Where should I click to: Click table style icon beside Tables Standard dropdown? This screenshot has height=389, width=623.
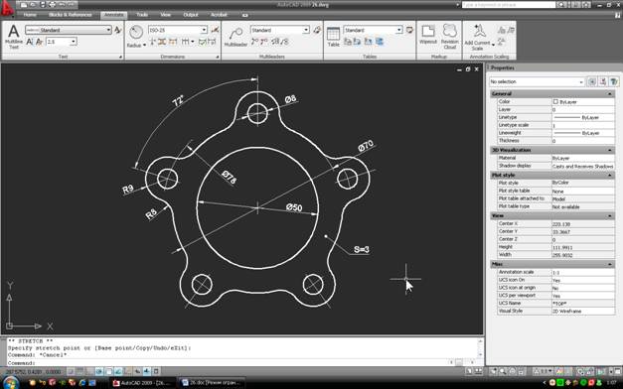click(409, 30)
